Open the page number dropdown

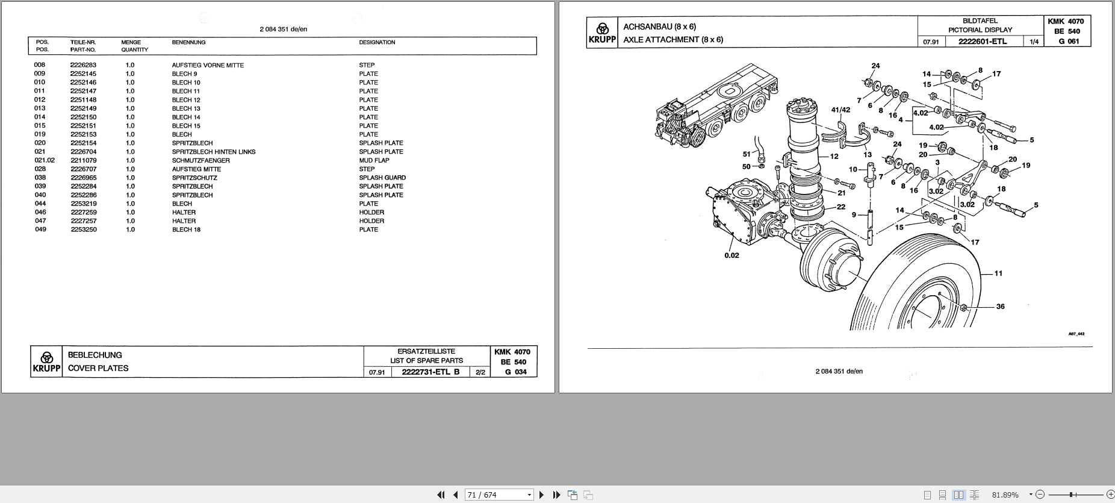[529, 495]
